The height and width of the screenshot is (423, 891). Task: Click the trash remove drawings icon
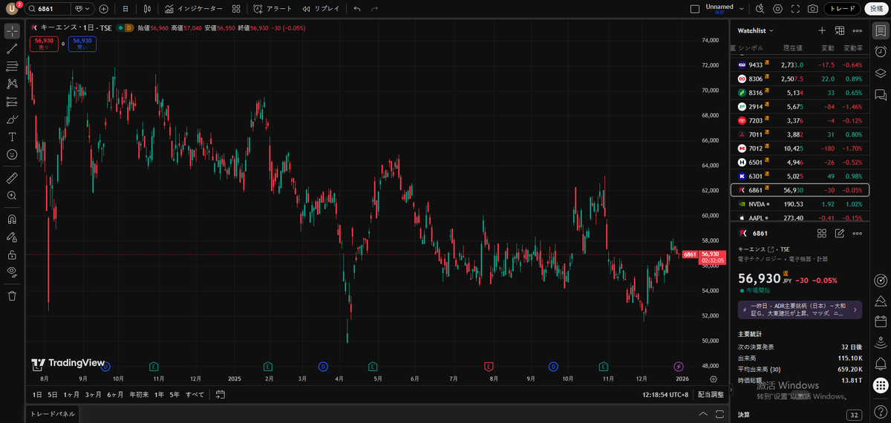click(12, 296)
